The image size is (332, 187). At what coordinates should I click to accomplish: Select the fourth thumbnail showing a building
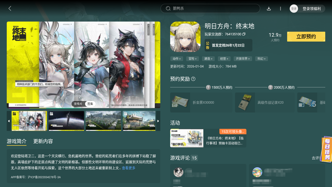coord(139,121)
